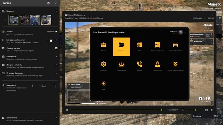Select the Игровые фильтры label

(x=15, y=73)
